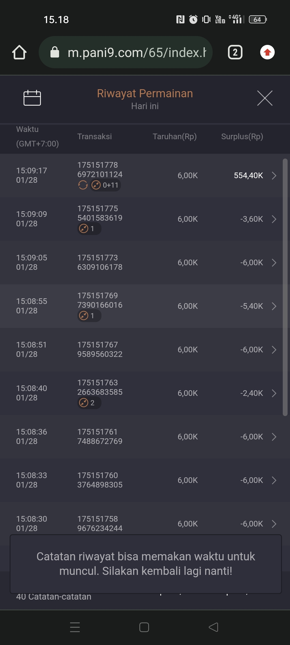Tap the red upload arrow browser icon
290x645 pixels.
coord(267,52)
